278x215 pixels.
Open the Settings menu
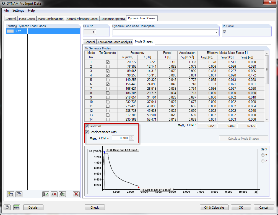tap(18, 10)
